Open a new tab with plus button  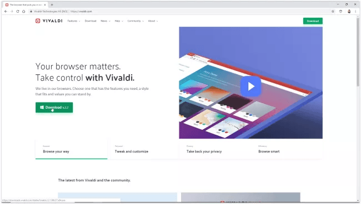[x=52, y=4]
